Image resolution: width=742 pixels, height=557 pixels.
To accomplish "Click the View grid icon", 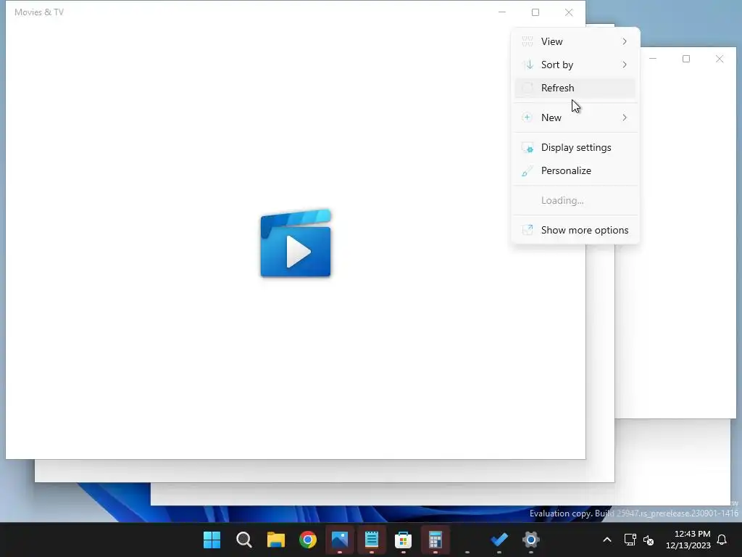I will tap(528, 41).
